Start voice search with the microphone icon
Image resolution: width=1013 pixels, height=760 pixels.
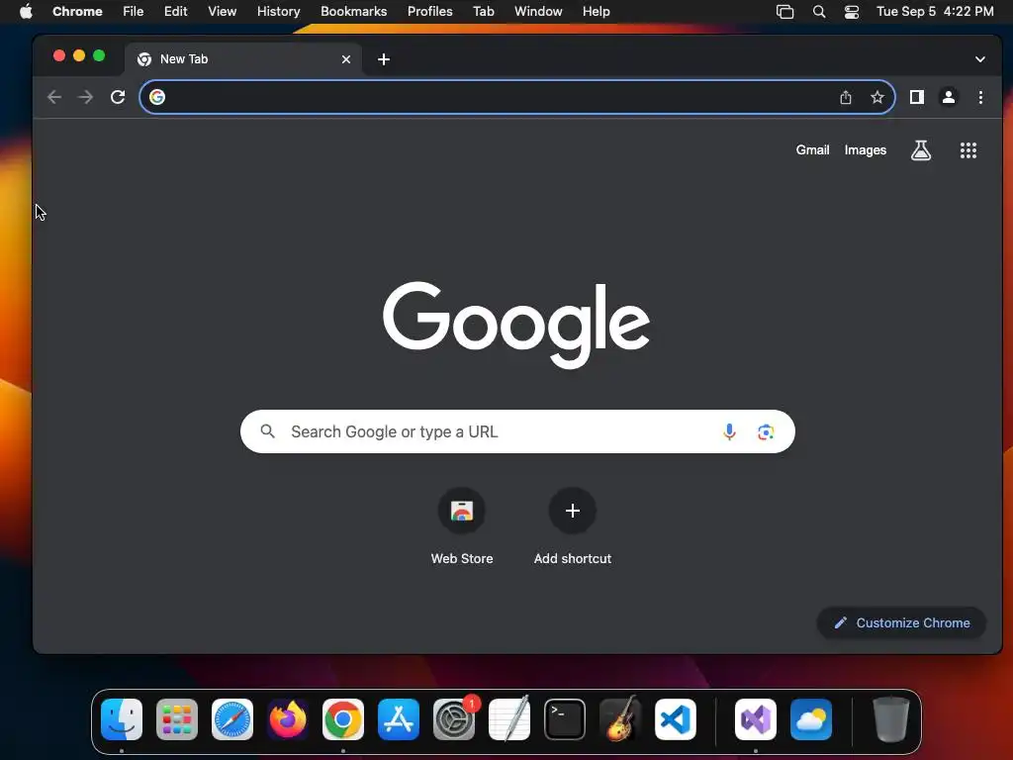tap(729, 431)
